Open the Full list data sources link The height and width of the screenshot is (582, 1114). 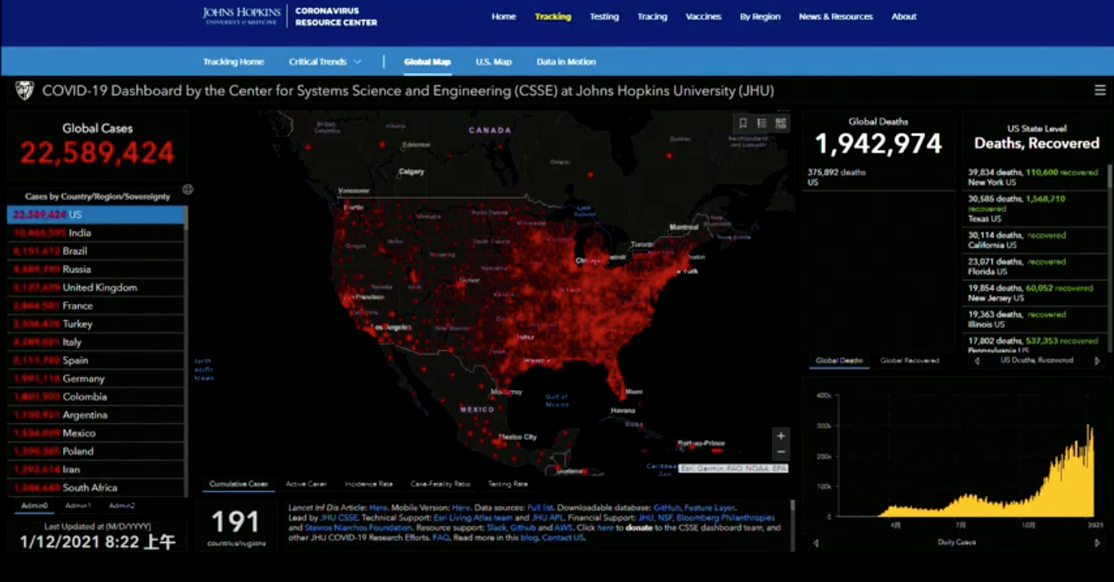click(x=540, y=508)
